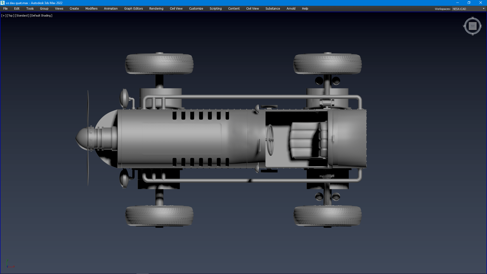Click the ViewCube Top face

click(473, 26)
